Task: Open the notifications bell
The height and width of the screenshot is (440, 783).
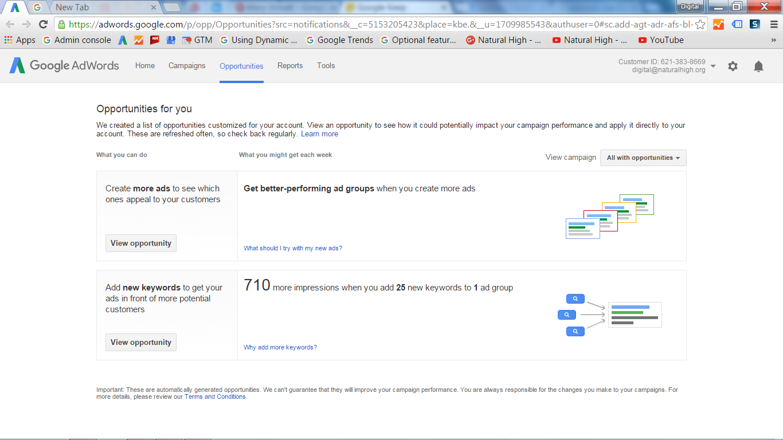Action: [x=758, y=66]
